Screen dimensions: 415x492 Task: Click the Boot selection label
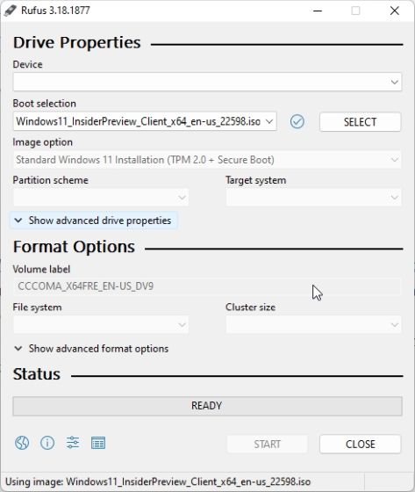pos(44,104)
